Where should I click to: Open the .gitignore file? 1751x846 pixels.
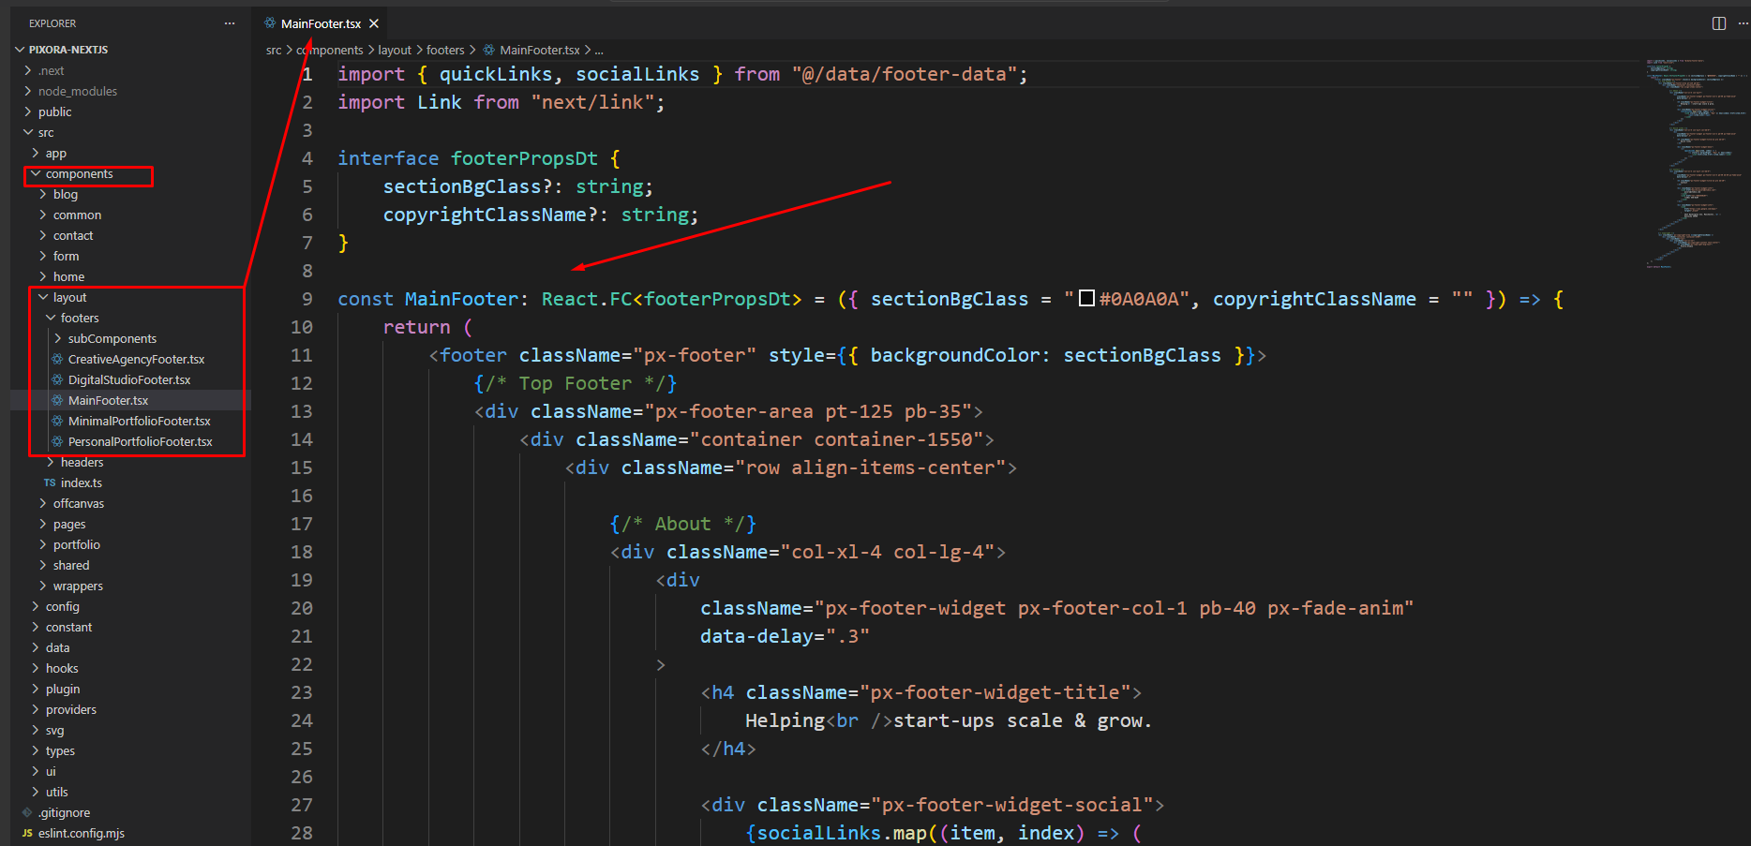[x=65, y=813]
